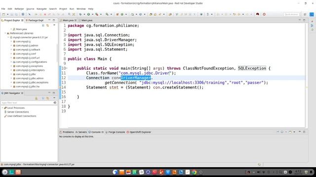316x177 pixels.
Task: Select the second Main.java editor tab
Action: [85, 20]
